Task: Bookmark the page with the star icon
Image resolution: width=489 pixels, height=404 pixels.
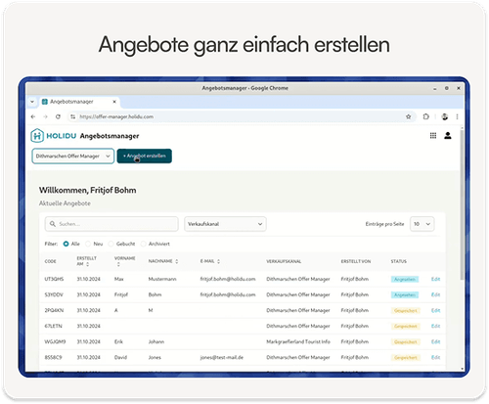Action: click(408, 116)
